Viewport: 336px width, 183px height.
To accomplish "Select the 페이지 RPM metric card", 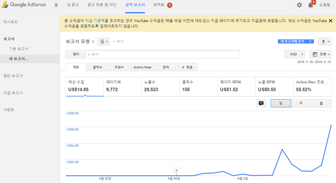I will [x=237, y=86].
